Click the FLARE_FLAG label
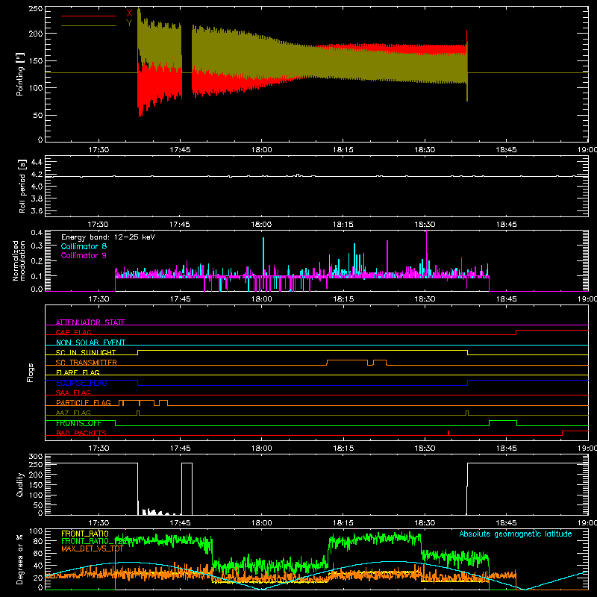The height and width of the screenshot is (597, 597). (78, 372)
